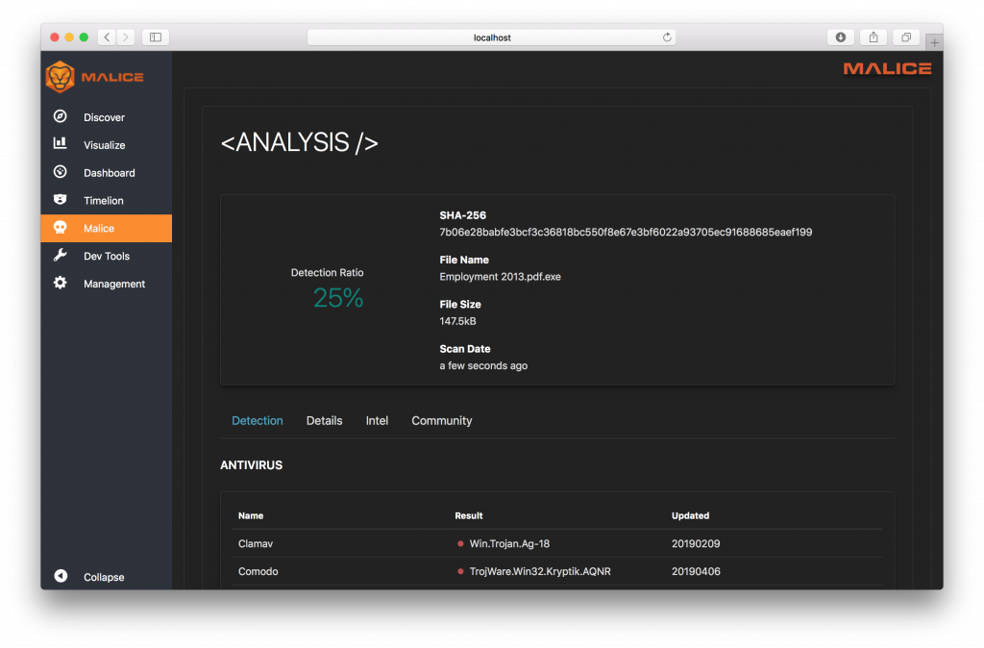Click the Updated column header
This screenshot has height=648, width=984.
coord(690,515)
